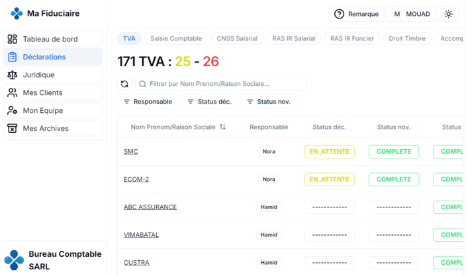466x276 pixels.
Task: Focus the Nom Prenom/Raison Sociale filter field
Action: [x=221, y=84]
